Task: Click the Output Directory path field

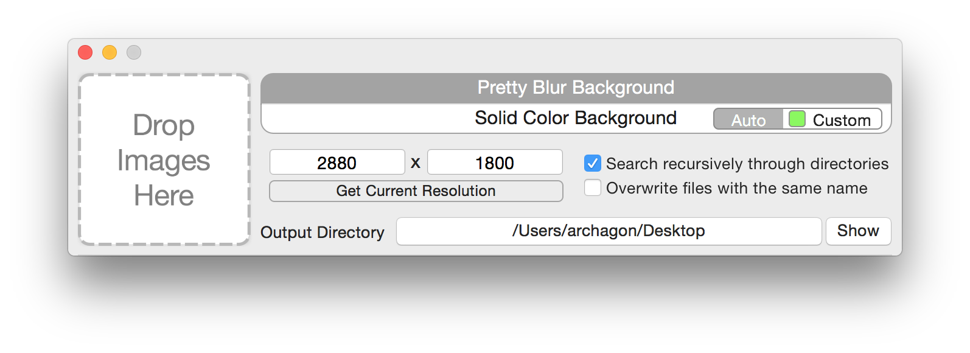Action: click(x=609, y=231)
